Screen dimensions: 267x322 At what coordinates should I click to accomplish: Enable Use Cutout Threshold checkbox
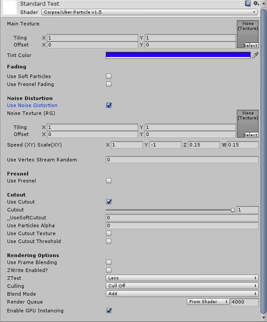[109, 241]
